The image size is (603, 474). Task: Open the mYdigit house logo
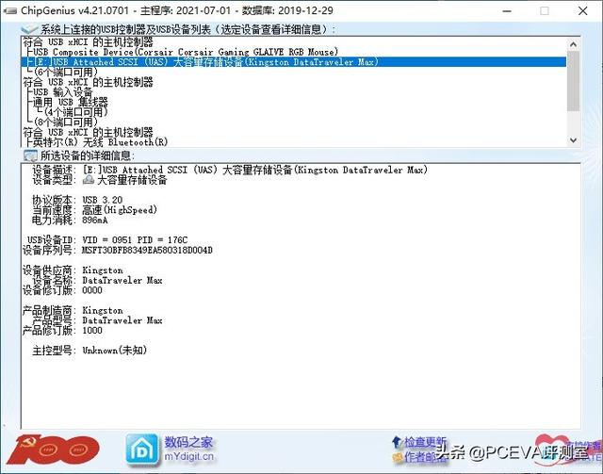[x=142, y=449]
